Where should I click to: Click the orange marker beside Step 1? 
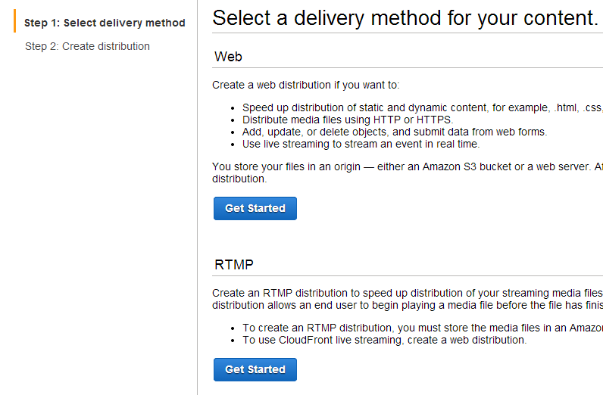(14, 23)
